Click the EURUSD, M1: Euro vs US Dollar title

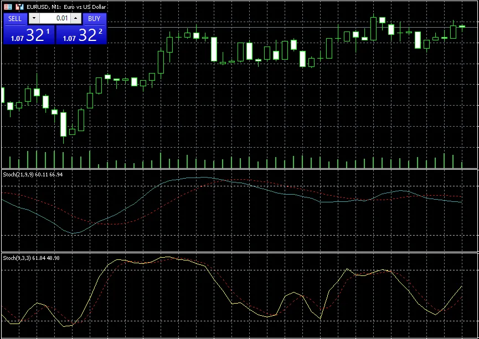(x=66, y=7)
